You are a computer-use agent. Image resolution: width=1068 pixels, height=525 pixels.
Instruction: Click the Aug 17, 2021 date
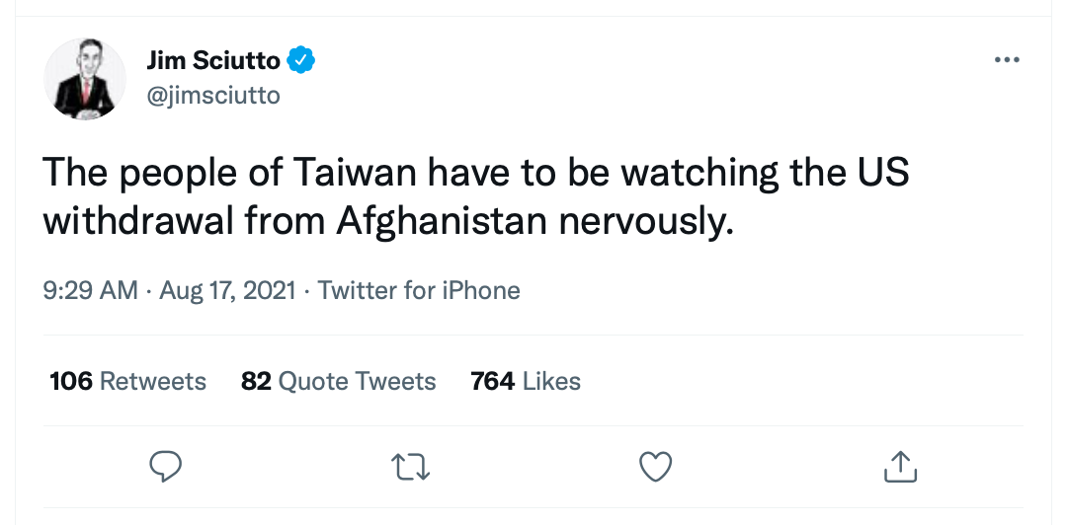pos(226,290)
